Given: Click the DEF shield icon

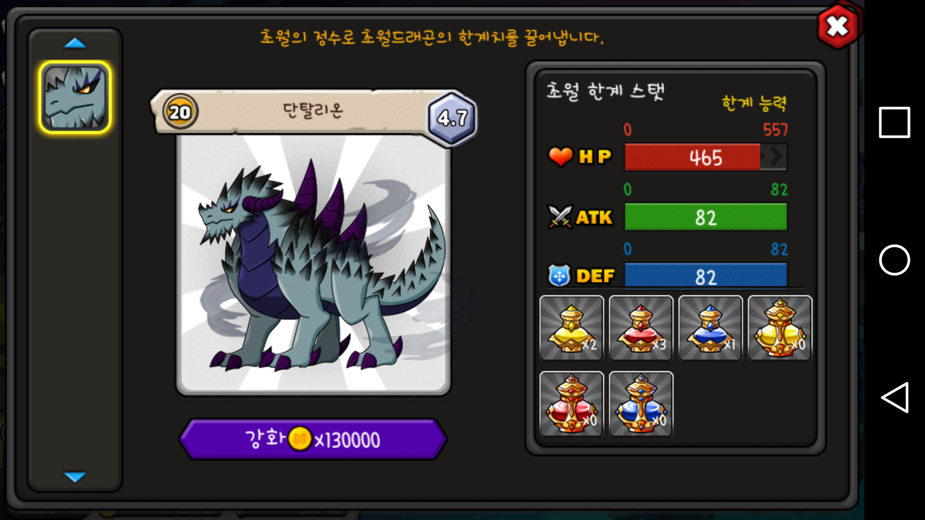Looking at the screenshot, I should (559, 276).
